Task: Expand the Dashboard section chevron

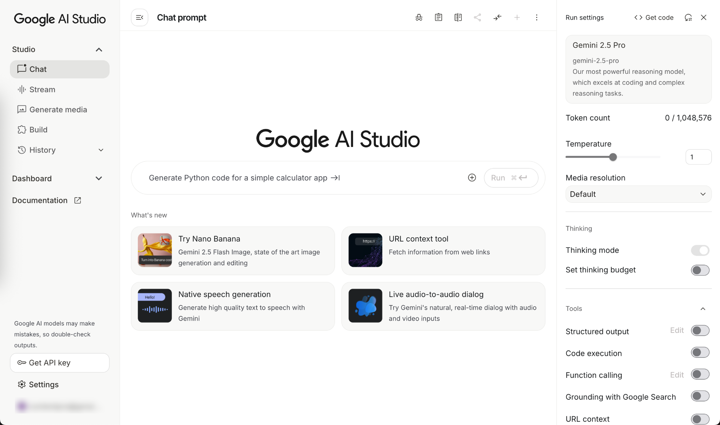Action: (x=99, y=179)
